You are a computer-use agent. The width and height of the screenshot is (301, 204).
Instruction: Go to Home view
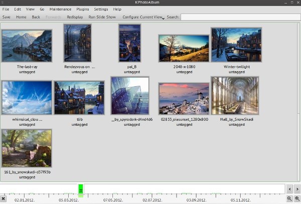tap(21, 17)
